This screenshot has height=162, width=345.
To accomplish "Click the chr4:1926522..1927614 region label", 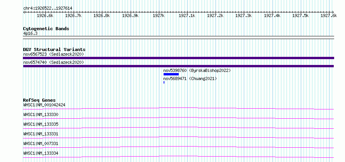I will point(48,9).
